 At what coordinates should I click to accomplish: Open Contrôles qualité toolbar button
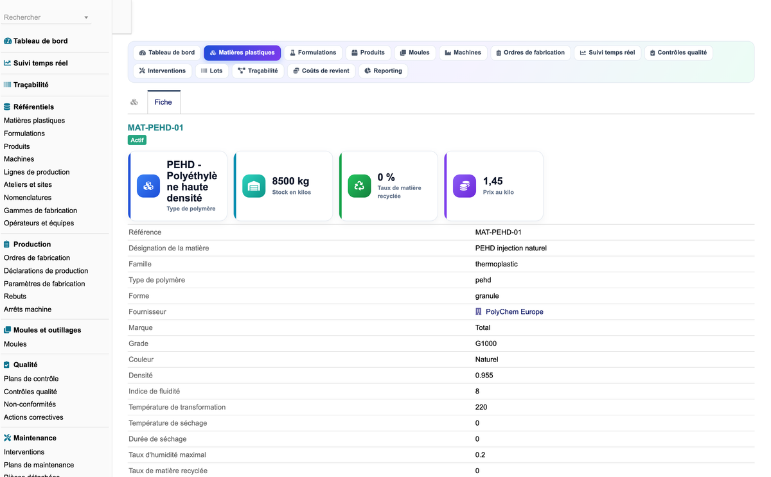(x=678, y=53)
